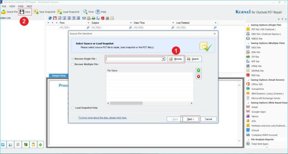Image resolution: width=288 pixels, height=154 pixels.
Task: Click the file list scroll right arrow
Action: coord(191,103)
